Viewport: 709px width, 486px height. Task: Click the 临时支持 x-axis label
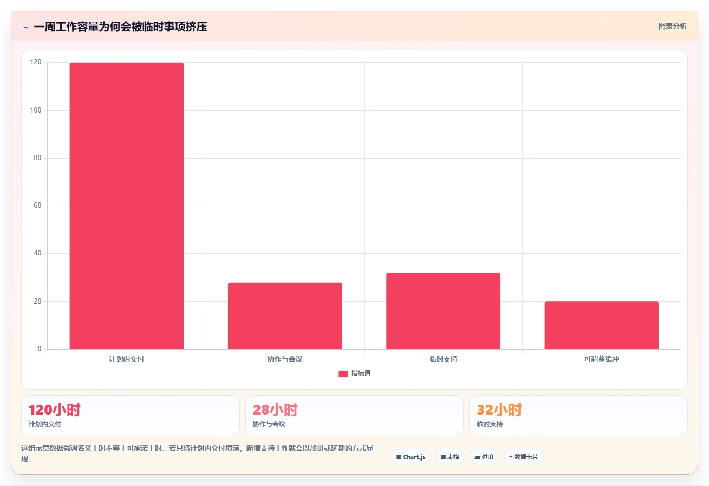443,359
